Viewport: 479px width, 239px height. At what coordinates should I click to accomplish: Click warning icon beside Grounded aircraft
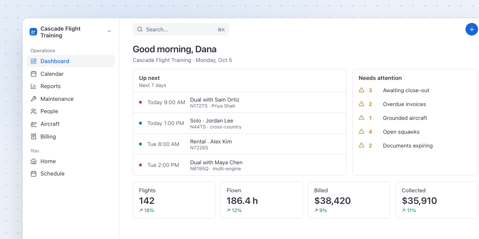361,118
